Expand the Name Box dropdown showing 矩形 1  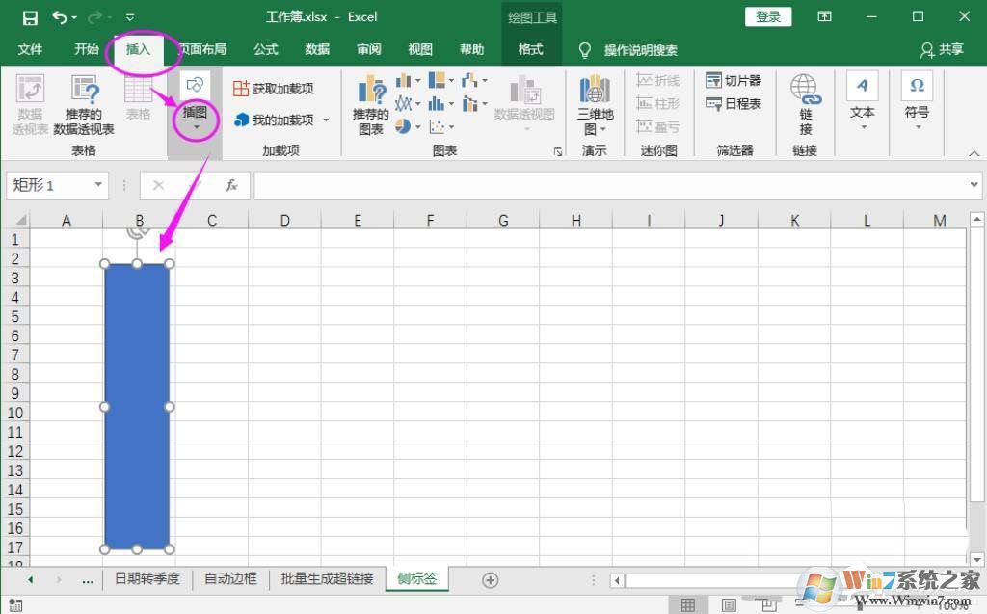(99, 184)
